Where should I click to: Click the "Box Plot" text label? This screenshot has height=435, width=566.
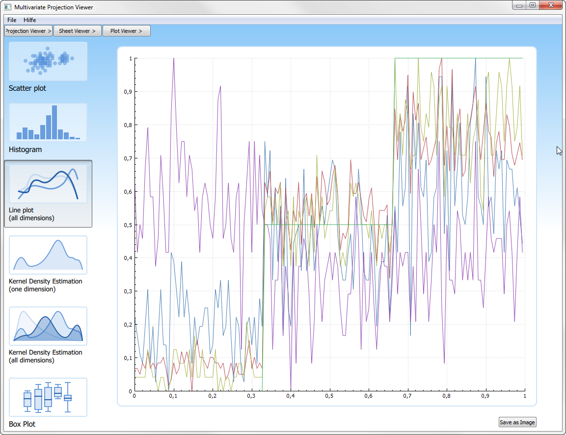click(x=22, y=424)
